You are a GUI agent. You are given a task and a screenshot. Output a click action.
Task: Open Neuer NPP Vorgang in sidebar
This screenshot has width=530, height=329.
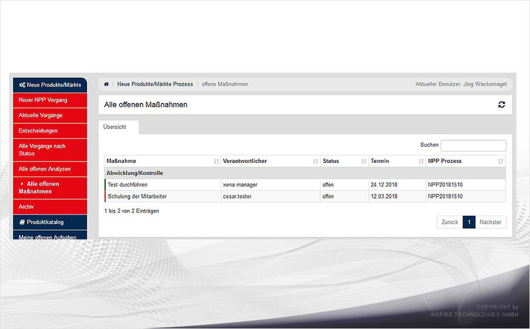pyautogui.click(x=50, y=100)
